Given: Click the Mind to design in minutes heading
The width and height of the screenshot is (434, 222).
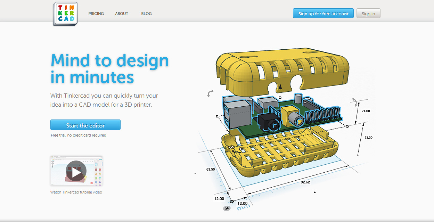Looking at the screenshot, I should click(109, 68).
